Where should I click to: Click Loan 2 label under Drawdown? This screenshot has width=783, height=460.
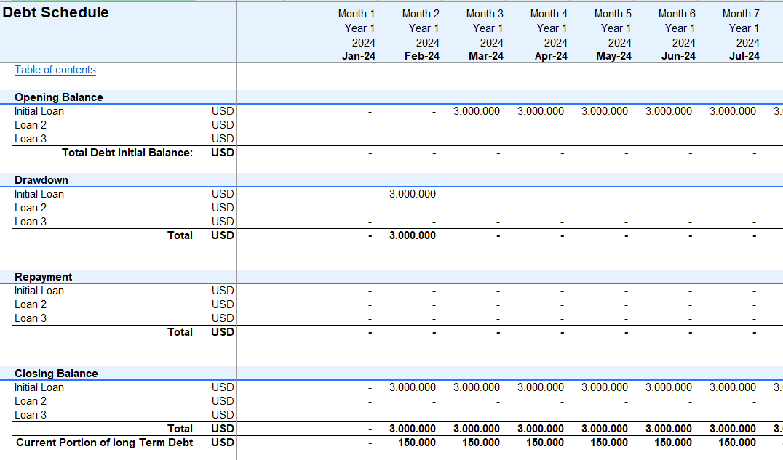click(x=31, y=208)
